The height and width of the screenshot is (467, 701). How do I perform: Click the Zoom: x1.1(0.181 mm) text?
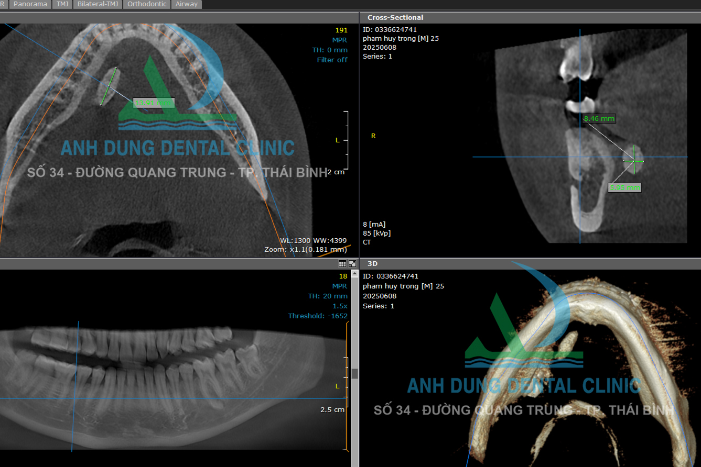point(306,250)
